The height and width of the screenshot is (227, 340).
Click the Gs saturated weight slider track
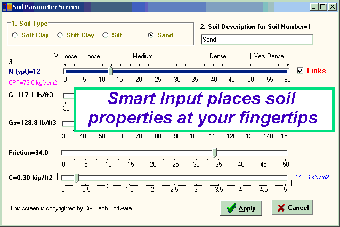tap(68, 123)
